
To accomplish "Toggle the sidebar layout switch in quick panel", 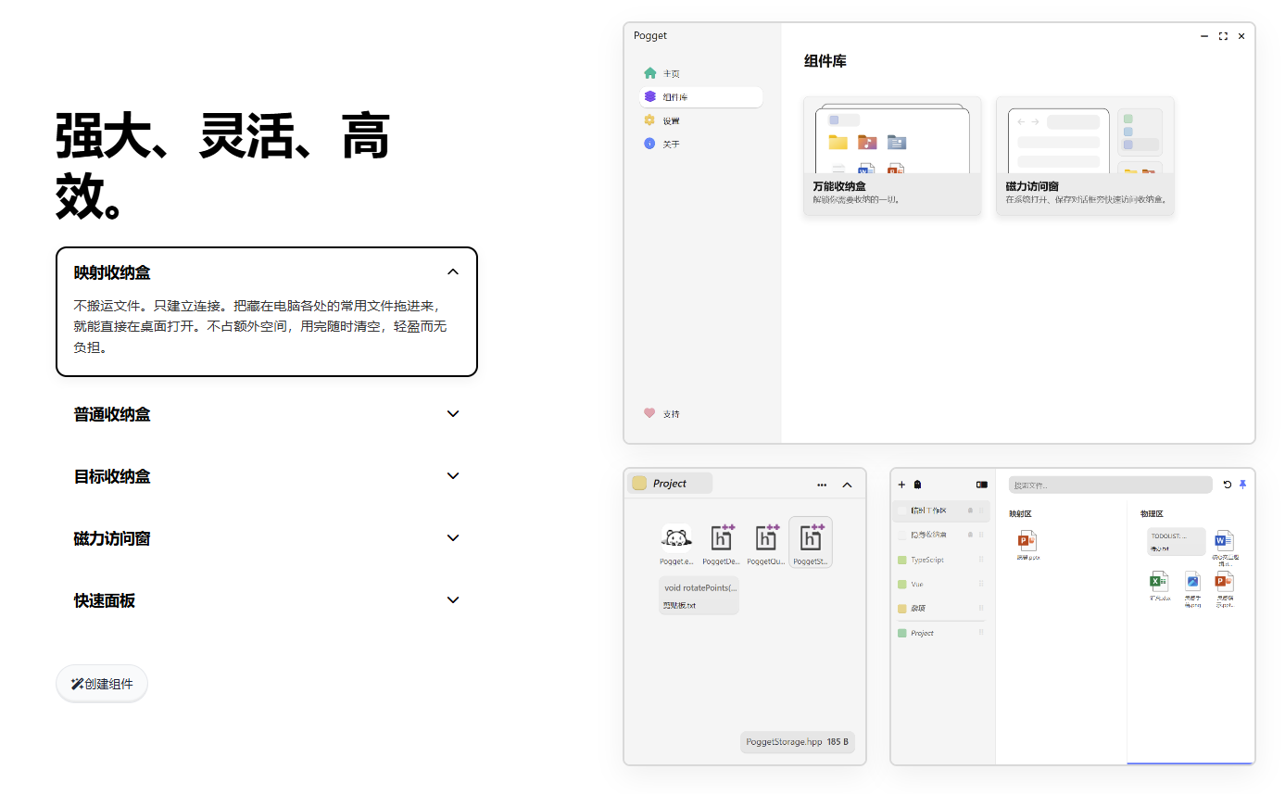I will [982, 485].
